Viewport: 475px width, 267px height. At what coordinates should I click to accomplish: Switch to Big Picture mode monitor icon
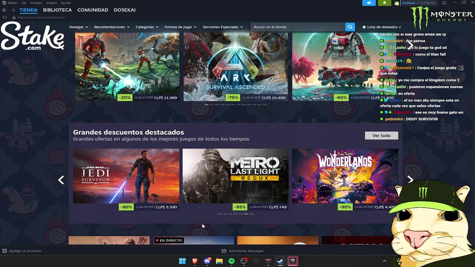pyautogui.click(x=444, y=3)
